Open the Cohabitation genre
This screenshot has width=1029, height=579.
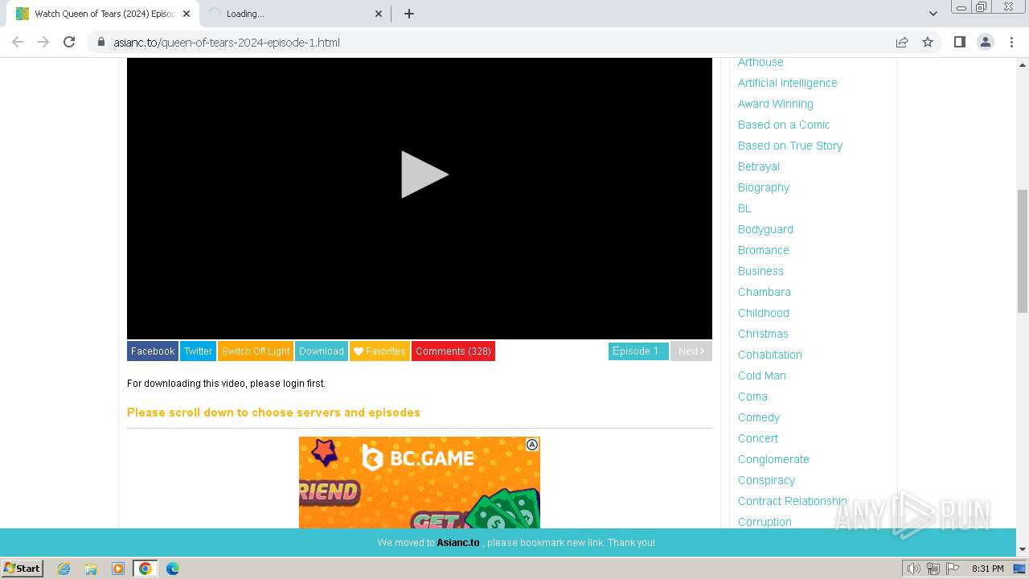coord(770,355)
